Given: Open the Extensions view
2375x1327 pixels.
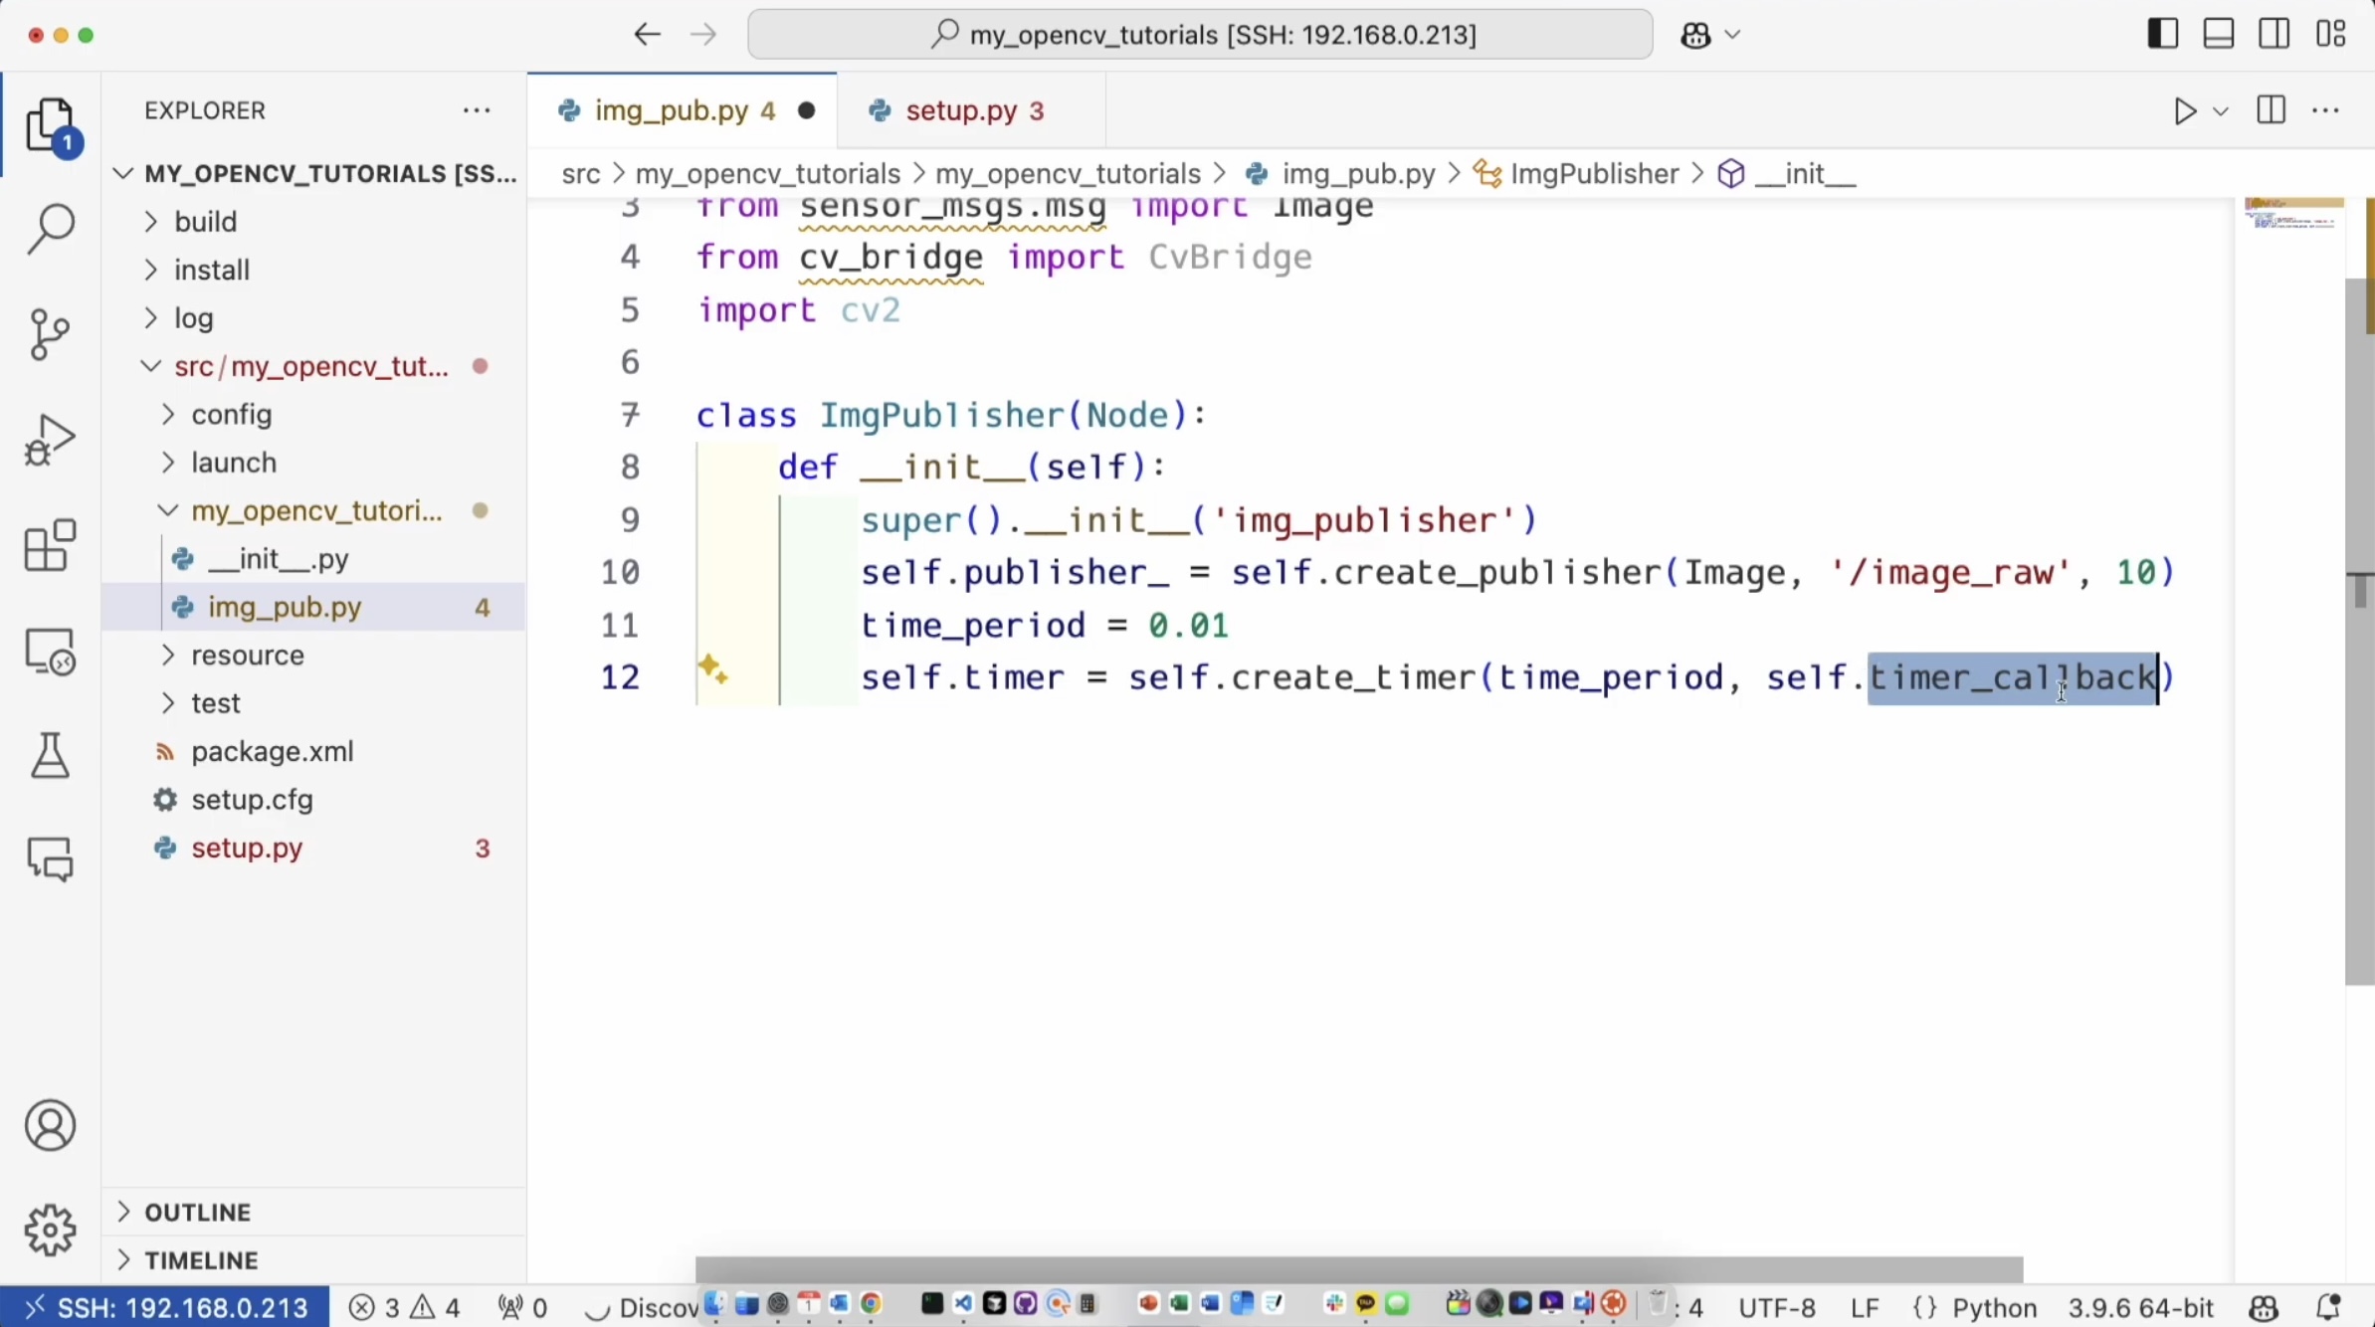Looking at the screenshot, I should pyautogui.click(x=50, y=545).
